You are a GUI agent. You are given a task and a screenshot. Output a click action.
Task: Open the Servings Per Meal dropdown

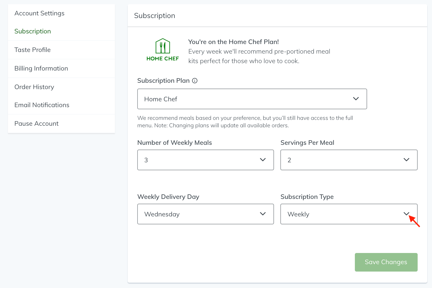(x=349, y=160)
